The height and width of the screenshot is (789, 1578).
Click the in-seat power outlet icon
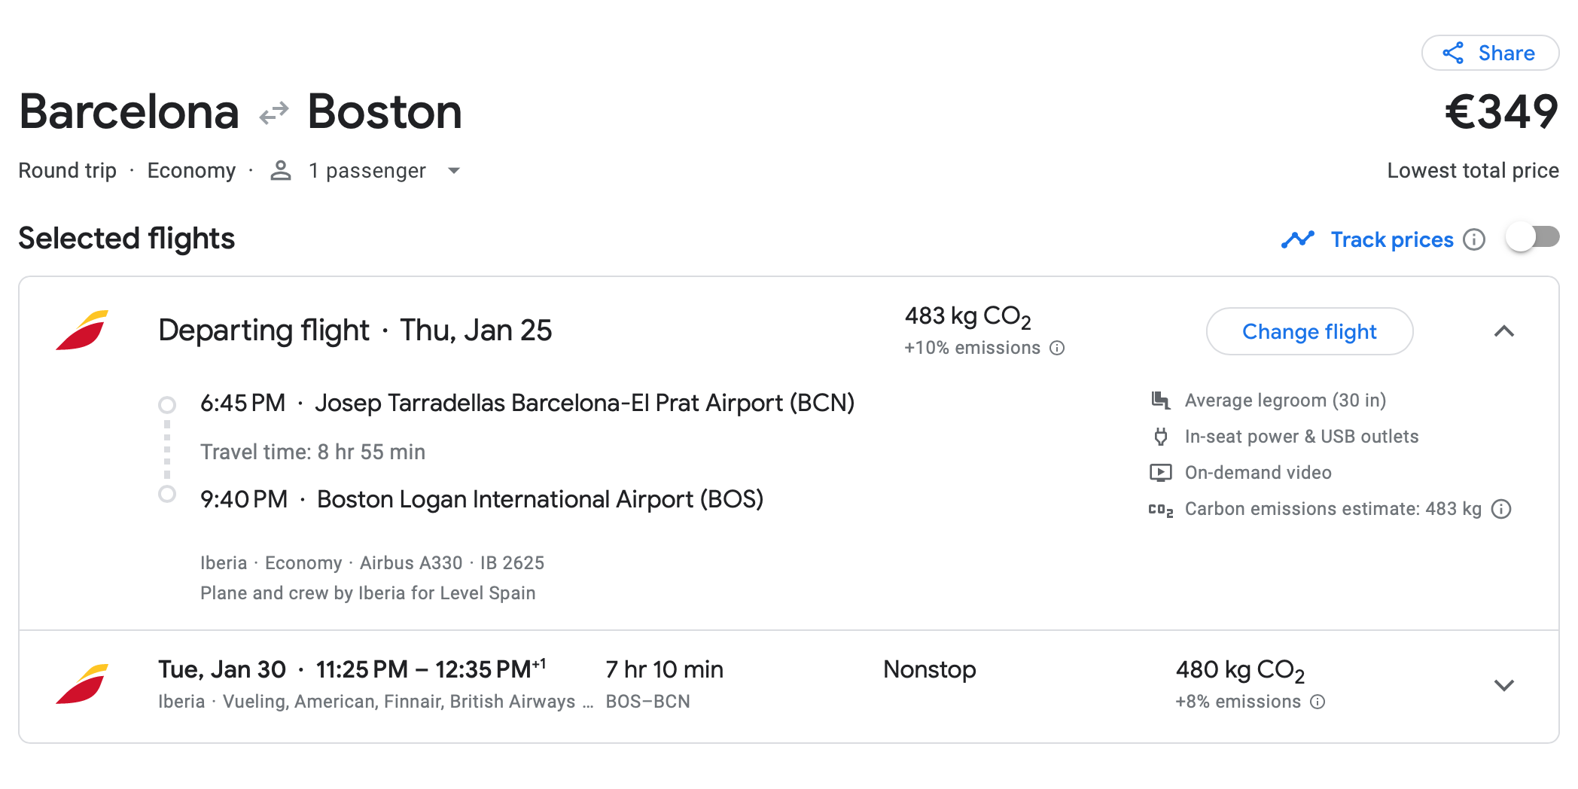coord(1161,437)
